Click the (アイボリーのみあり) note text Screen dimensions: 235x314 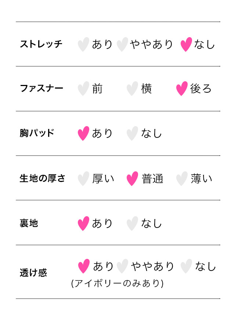tap(117, 283)
